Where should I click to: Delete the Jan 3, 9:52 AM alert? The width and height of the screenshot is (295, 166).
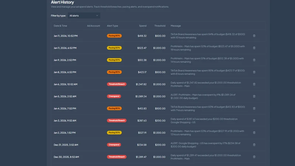[x=254, y=121]
